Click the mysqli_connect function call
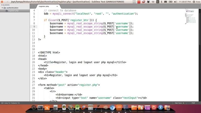This screenshot has height=113, width=201. coord(63,14)
